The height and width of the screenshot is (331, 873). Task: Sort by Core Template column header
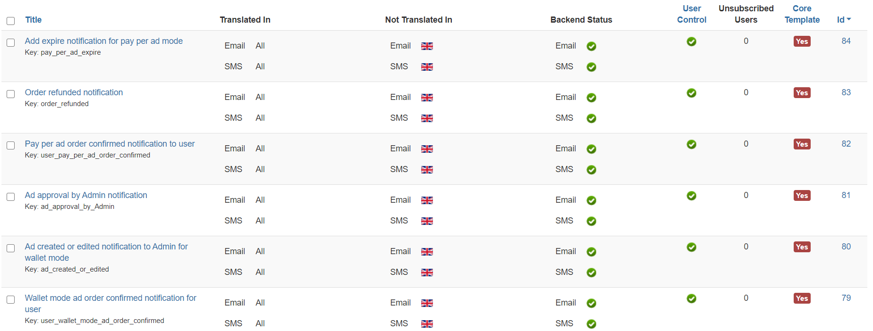click(x=802, y=14)
